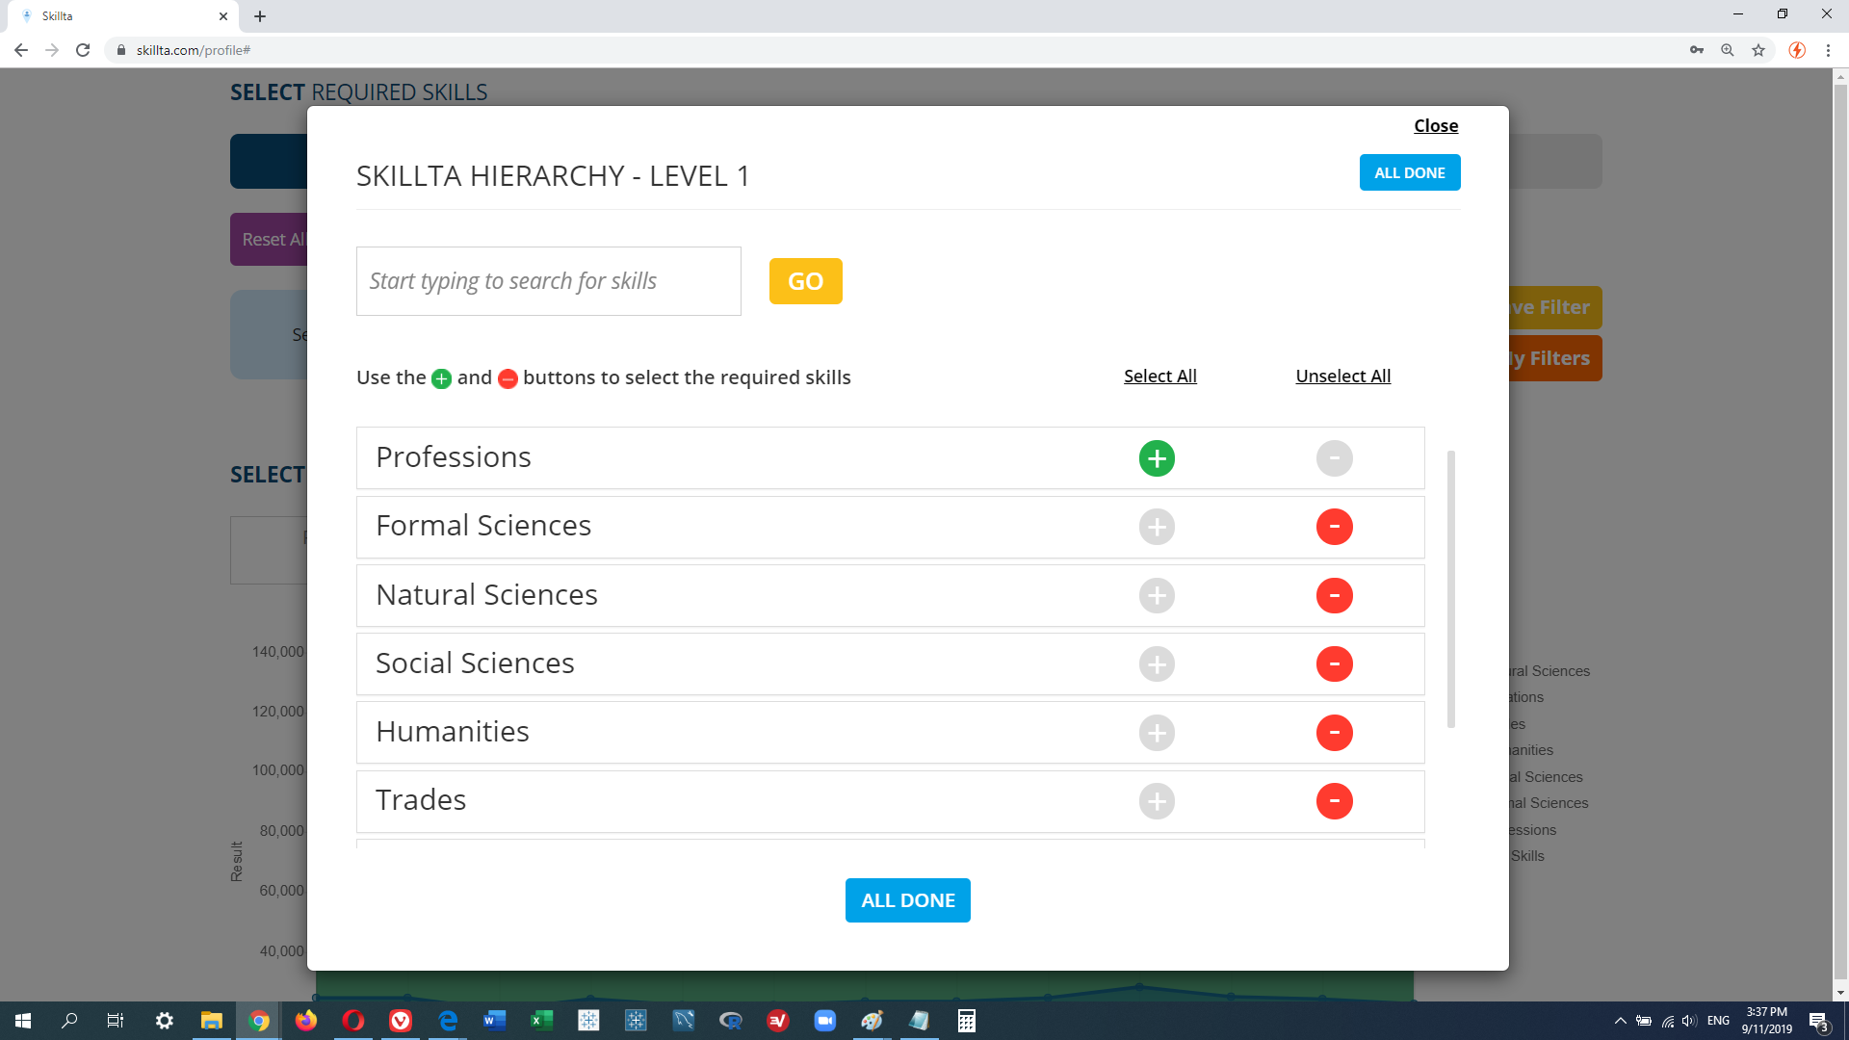Open the Calculator from the taskbar

(966, 1021)
